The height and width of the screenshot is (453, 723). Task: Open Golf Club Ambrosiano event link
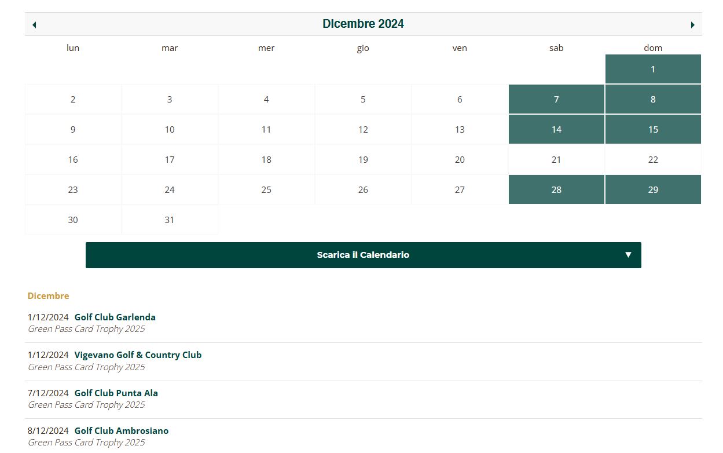[x=122, y=431]
